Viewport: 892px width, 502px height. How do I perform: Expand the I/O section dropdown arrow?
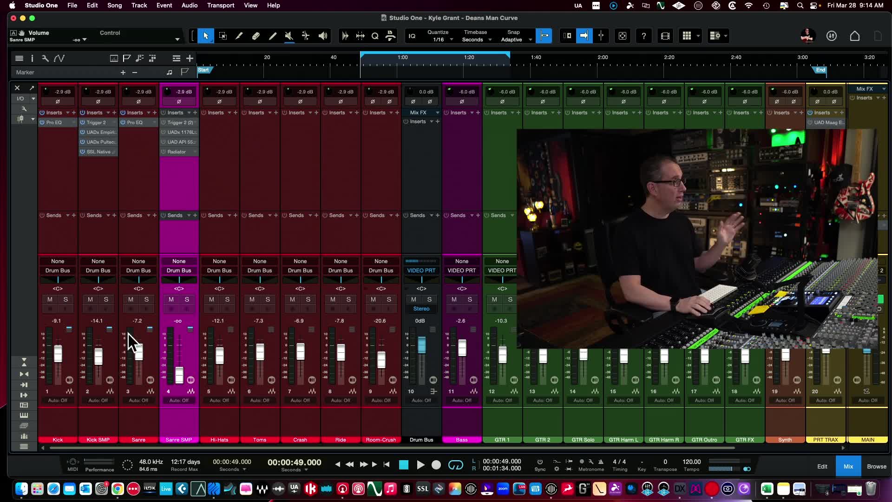click(33, 99)
